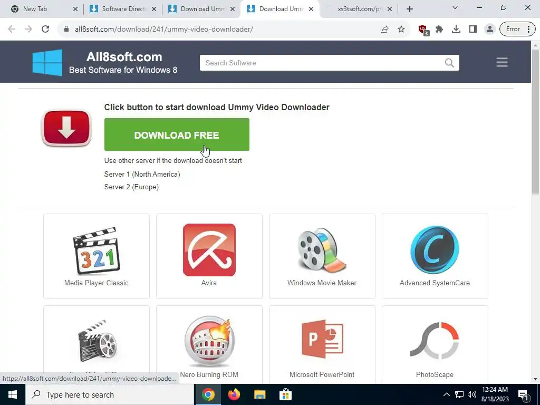Open File Explorer from taskbar
The image size is (540, 405).
pos(259,394)
